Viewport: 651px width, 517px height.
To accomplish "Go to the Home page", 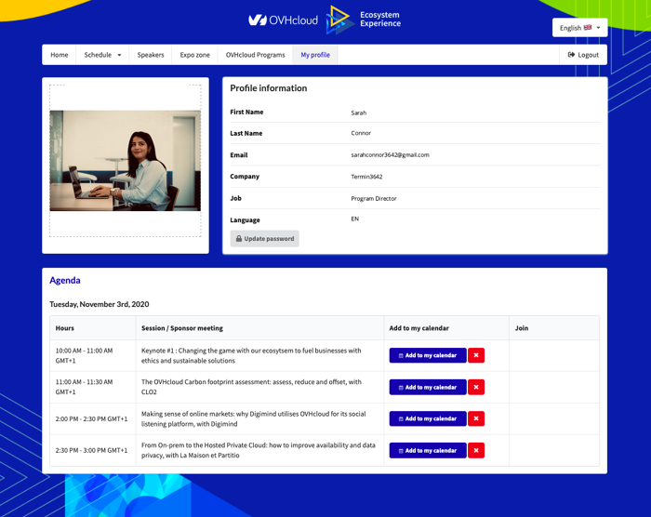I will (60, 55).
